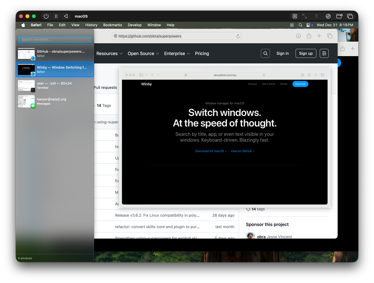Screen dimensions: 374x283
Task: Click the settings sliders icon beside Sign up
Action: 324,53
